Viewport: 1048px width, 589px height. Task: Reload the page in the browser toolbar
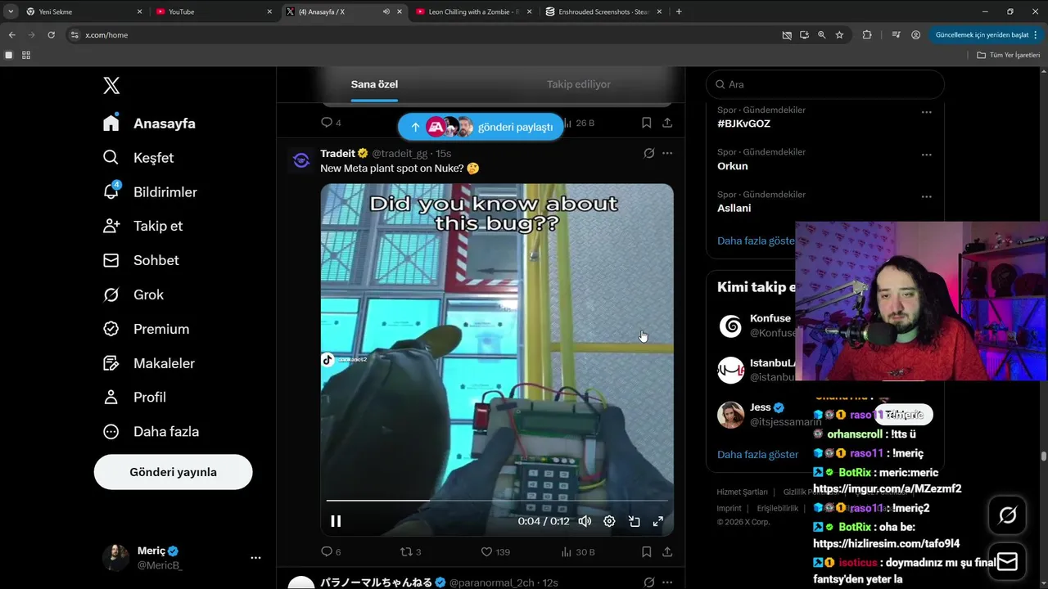(51, 35)
